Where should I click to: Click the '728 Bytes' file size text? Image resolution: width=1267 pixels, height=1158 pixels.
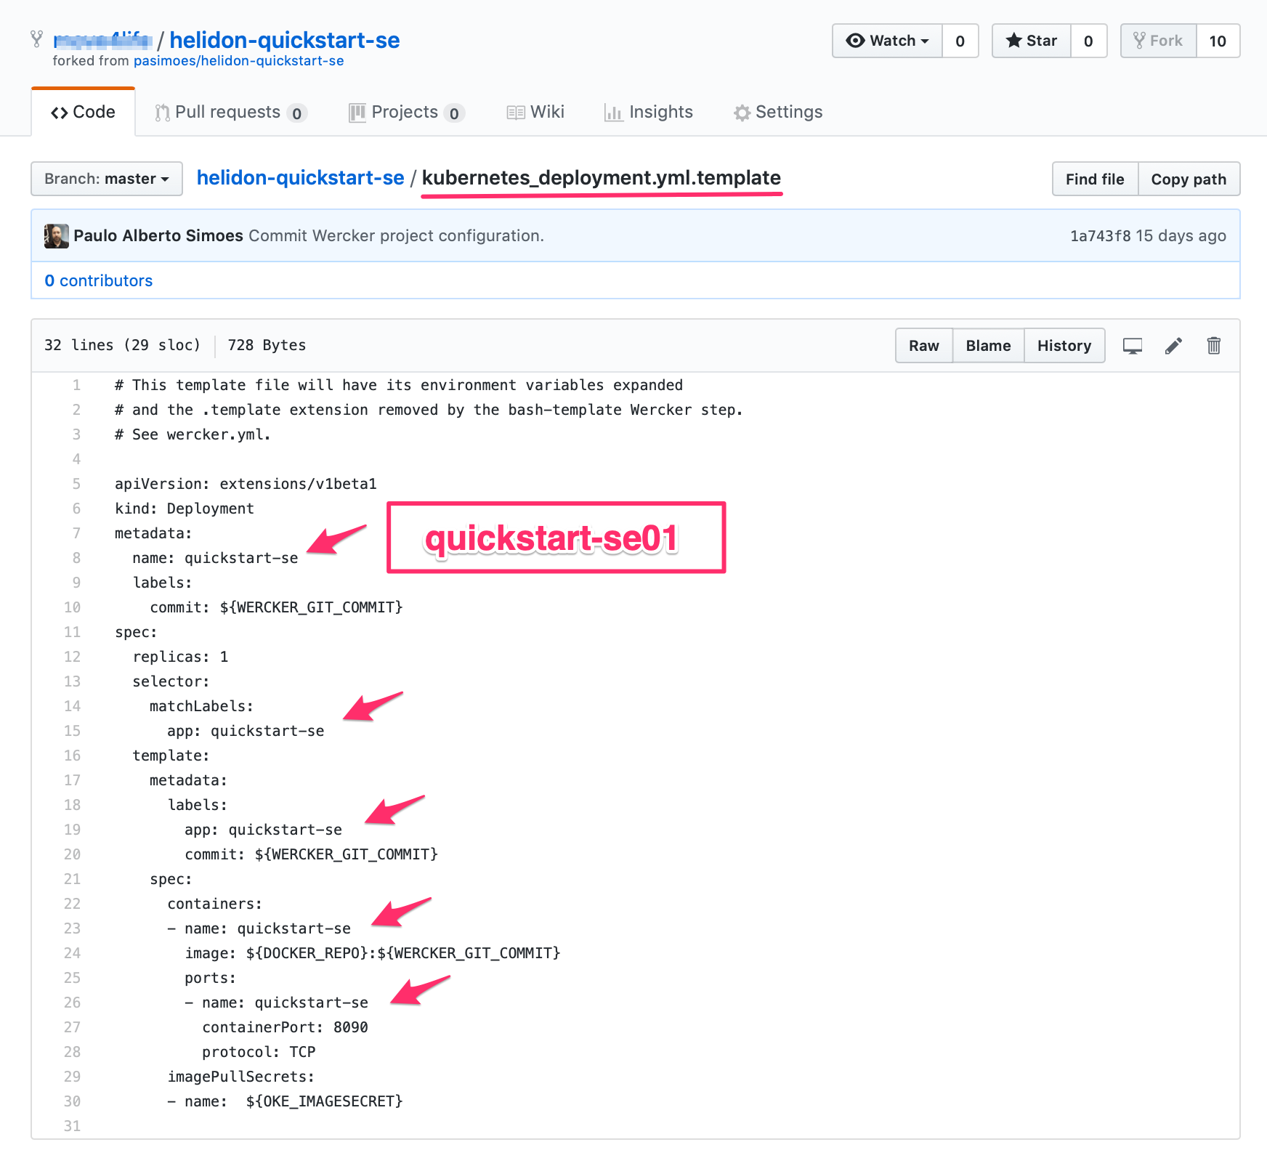point(267,345)
